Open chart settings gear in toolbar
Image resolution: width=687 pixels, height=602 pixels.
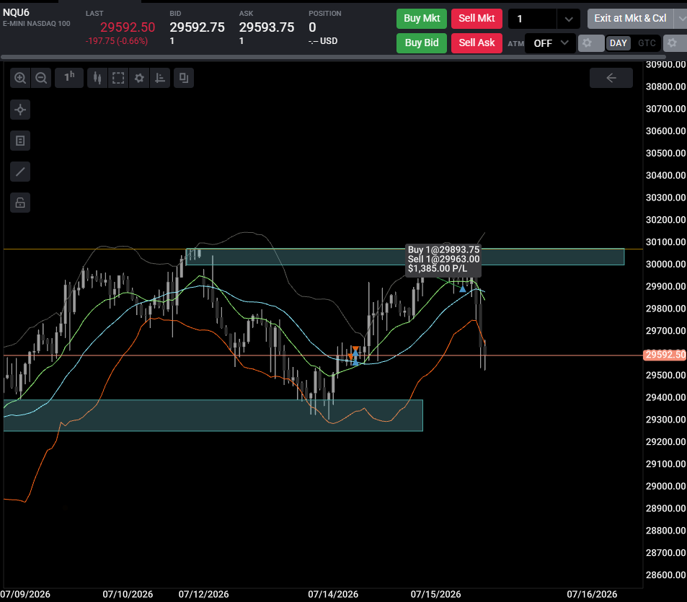(139, 78)
